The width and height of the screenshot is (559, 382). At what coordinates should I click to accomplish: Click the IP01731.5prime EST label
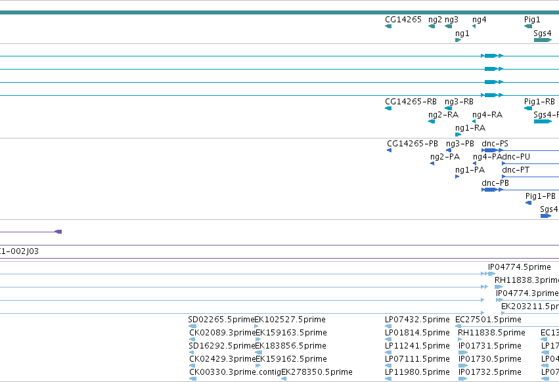click(490, 346)
